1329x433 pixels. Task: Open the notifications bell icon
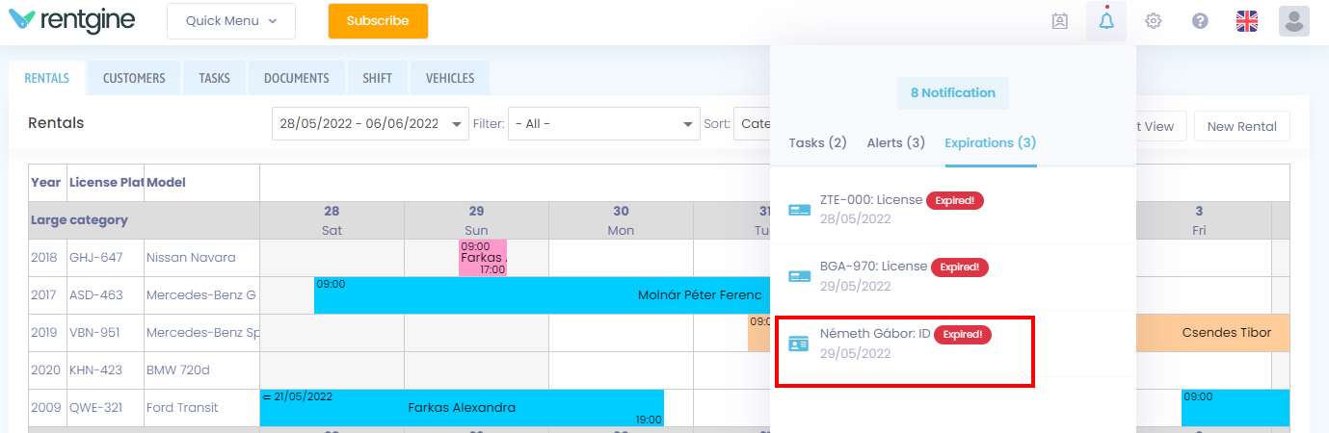coord(1105,20)
